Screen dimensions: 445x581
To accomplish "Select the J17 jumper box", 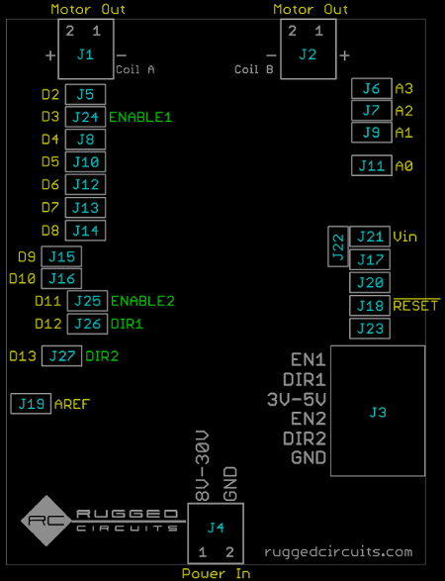I will [x=370, y=259].
